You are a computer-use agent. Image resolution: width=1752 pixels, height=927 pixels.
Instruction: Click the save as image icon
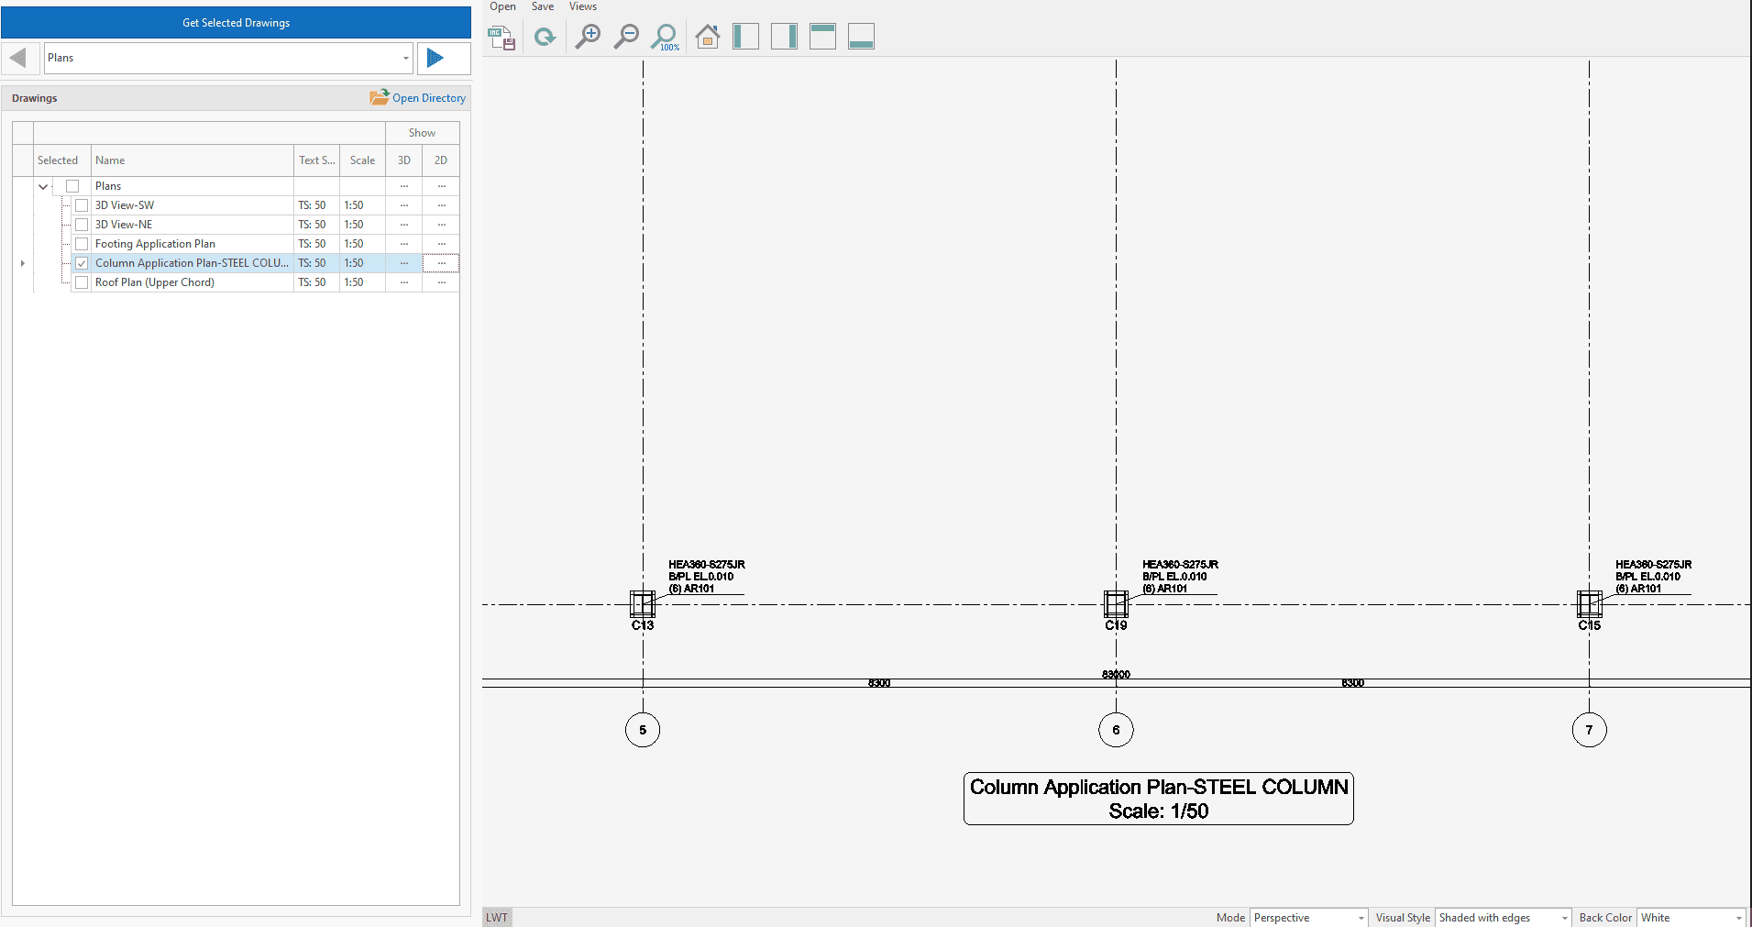click(x=501, y=38)
